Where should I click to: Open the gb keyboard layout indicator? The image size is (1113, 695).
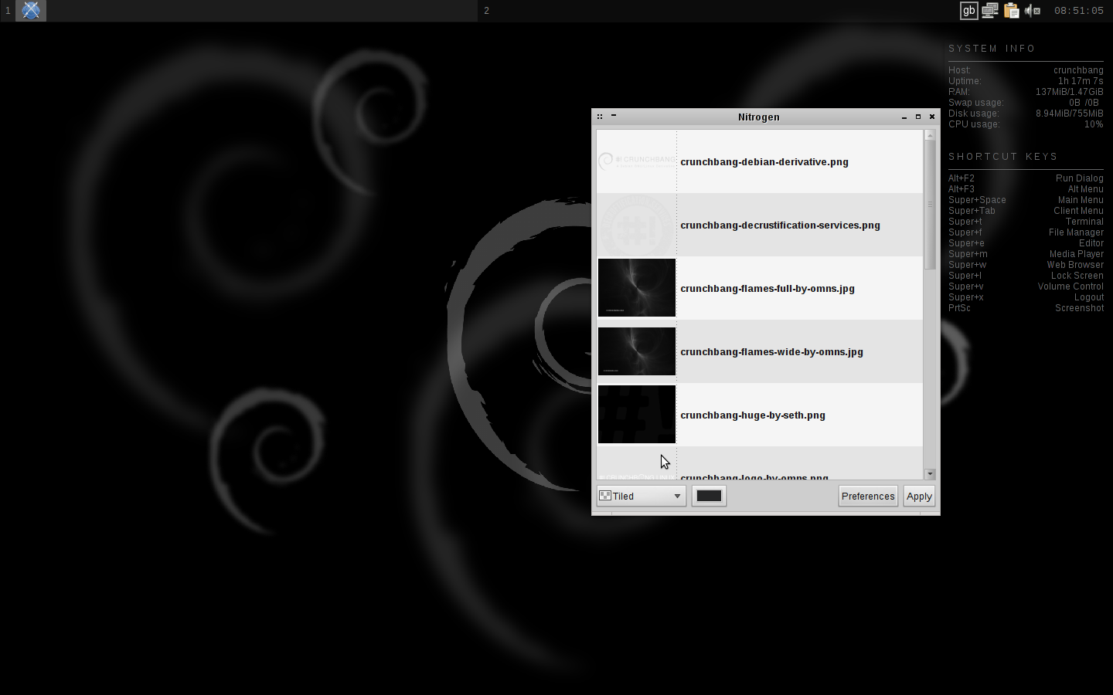click(968, 11)
